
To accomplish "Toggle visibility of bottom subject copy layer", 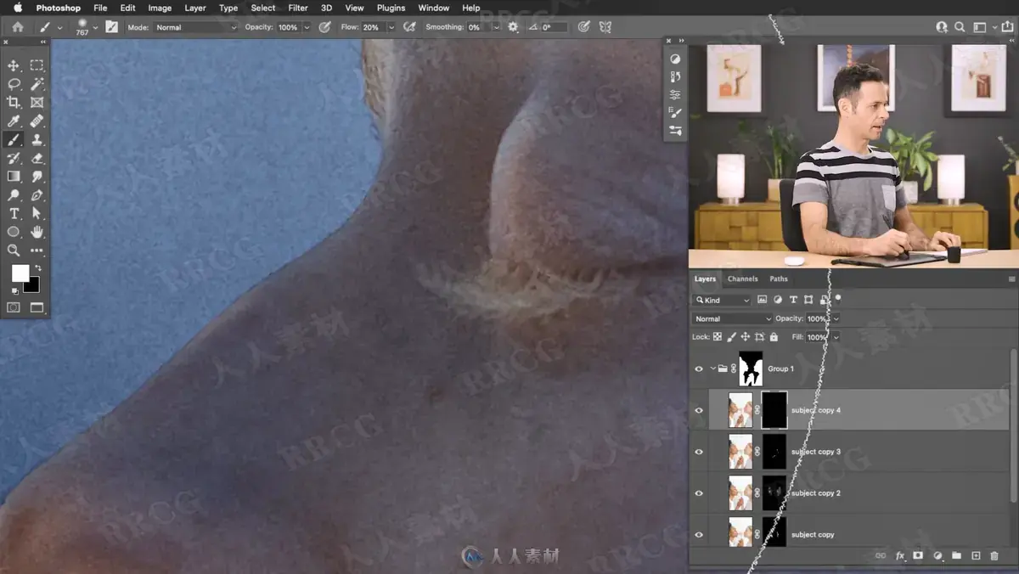I will (x=699, y=535).
